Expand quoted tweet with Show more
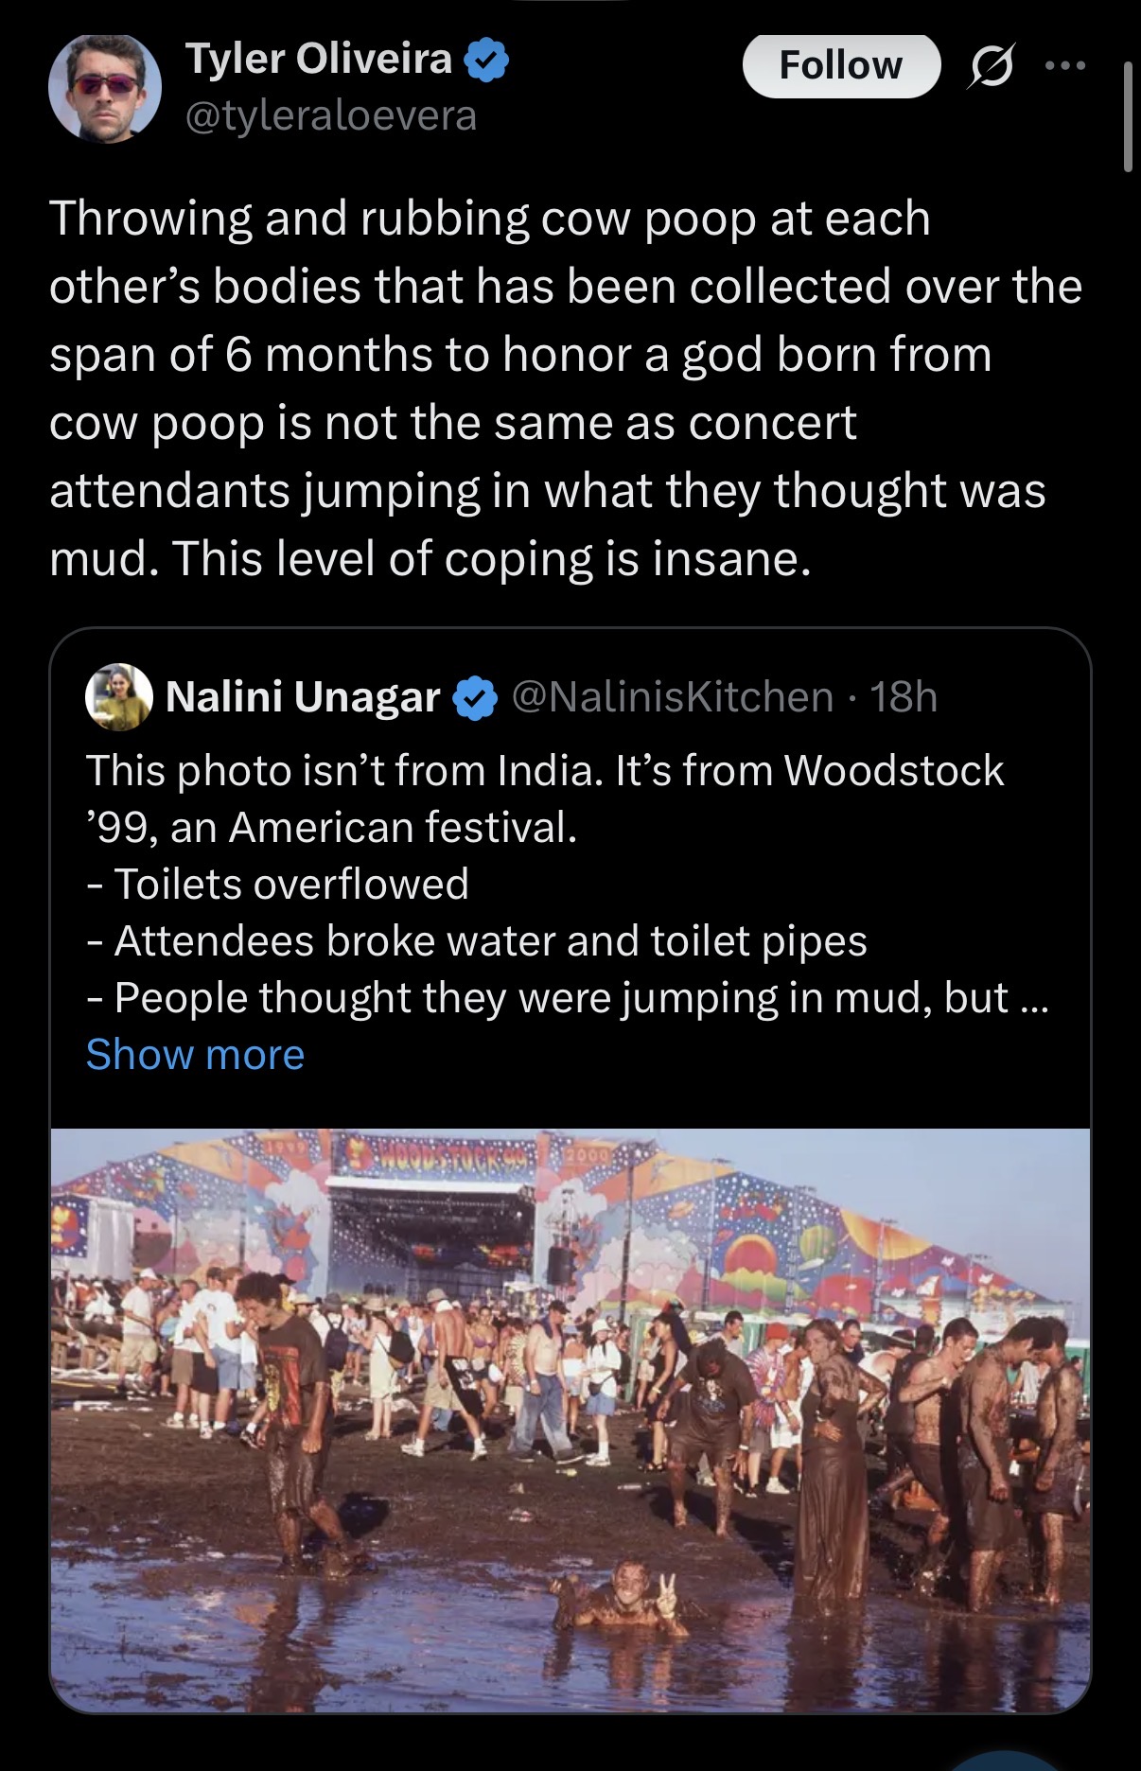 (x=195, y=1054)
